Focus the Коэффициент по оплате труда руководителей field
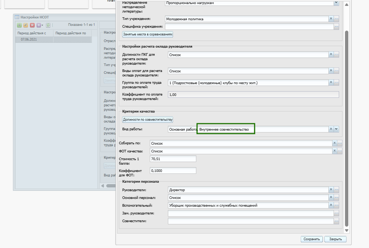Screen dimensions: 369x248 pyautogui.click(x=254, y=94)
